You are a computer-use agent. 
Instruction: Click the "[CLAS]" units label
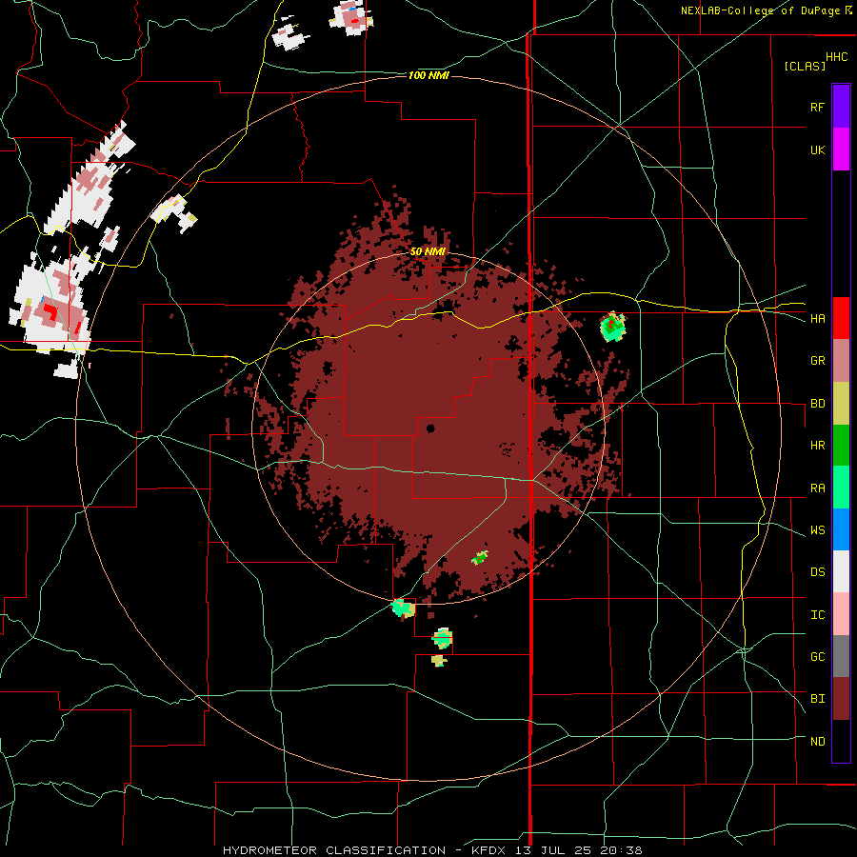(x=805, y=66)
